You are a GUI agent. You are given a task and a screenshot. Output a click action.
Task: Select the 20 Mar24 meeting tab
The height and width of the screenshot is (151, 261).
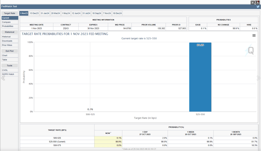(55, 13)
